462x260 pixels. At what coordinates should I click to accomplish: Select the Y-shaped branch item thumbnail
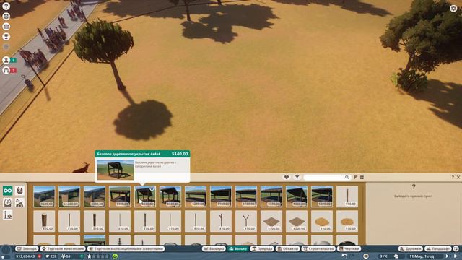pos(246,221)
